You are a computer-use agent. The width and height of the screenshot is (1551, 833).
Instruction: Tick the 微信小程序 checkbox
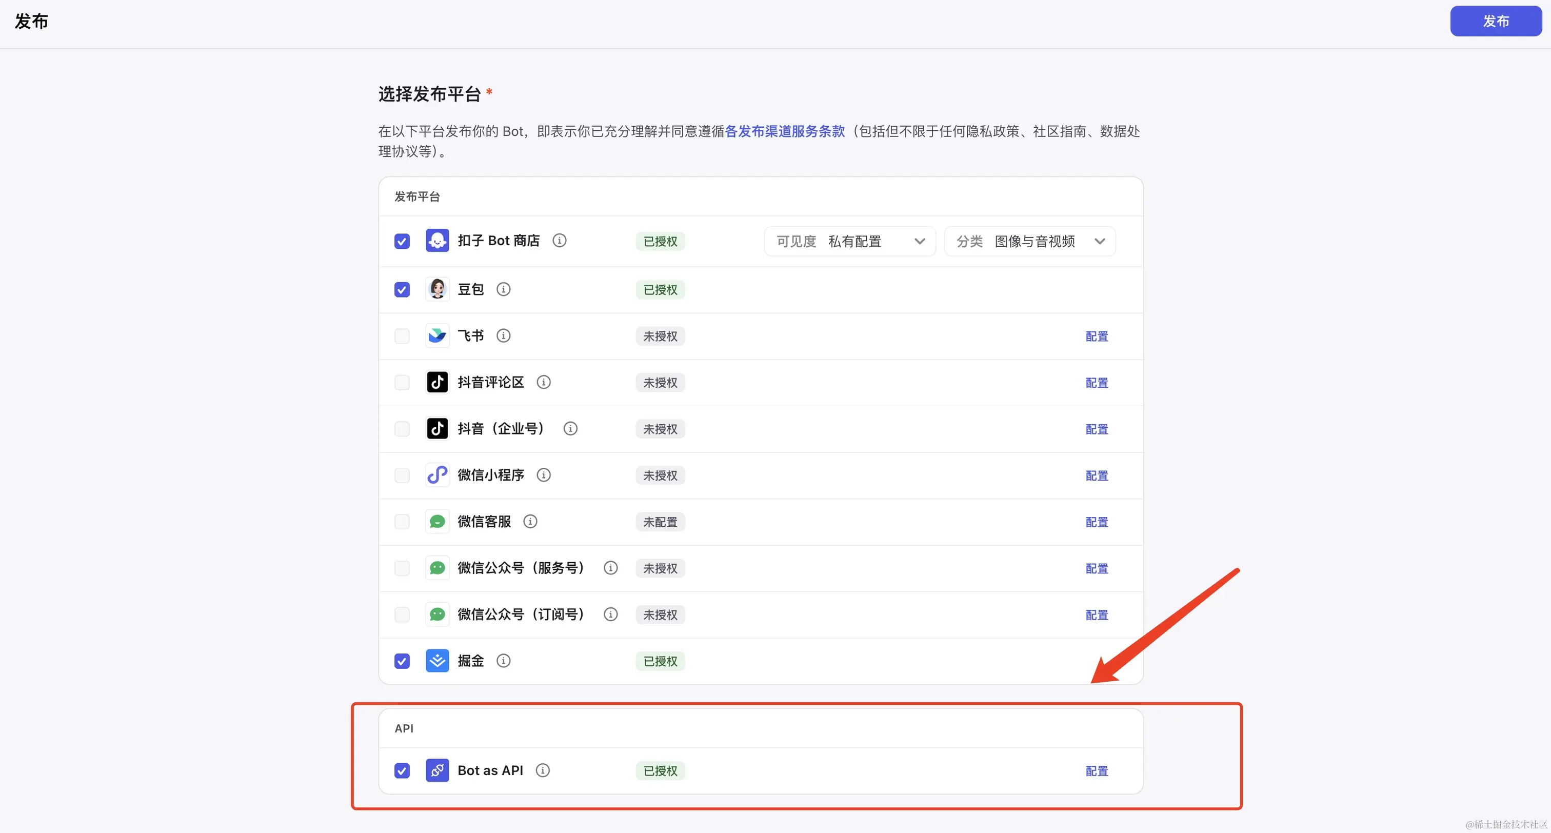(x=402, y=475)
